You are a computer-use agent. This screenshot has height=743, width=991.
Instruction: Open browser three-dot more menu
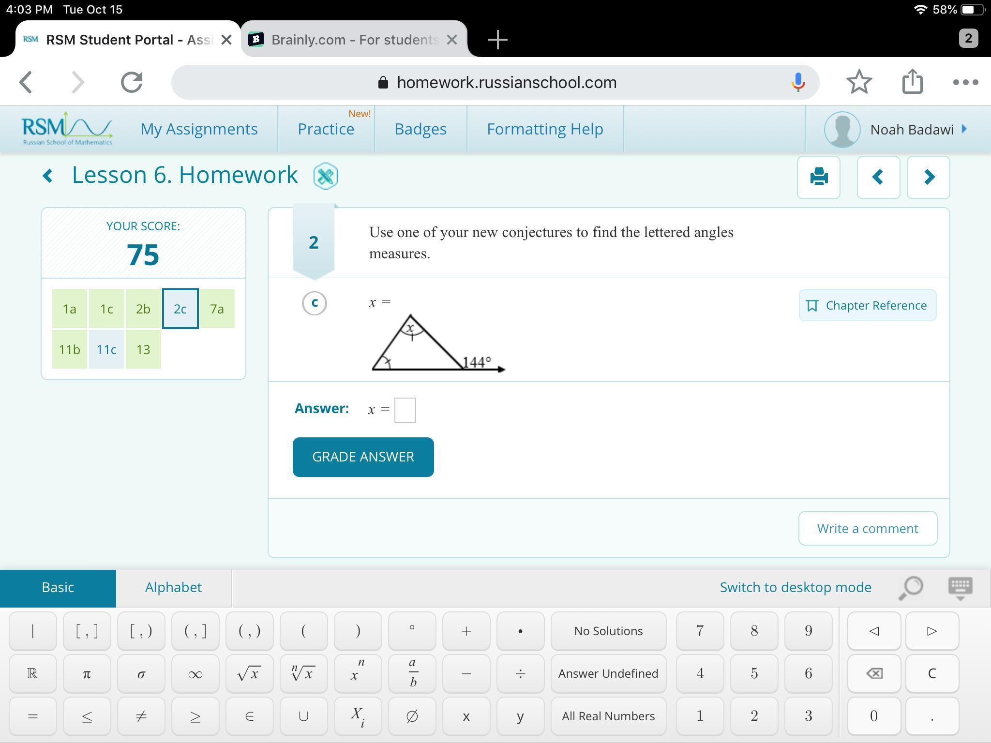coord(965,82)
